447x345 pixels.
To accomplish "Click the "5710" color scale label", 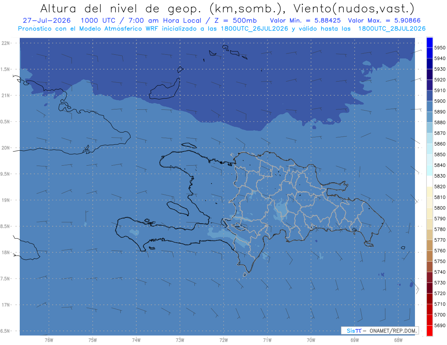I will coord(440,304).
